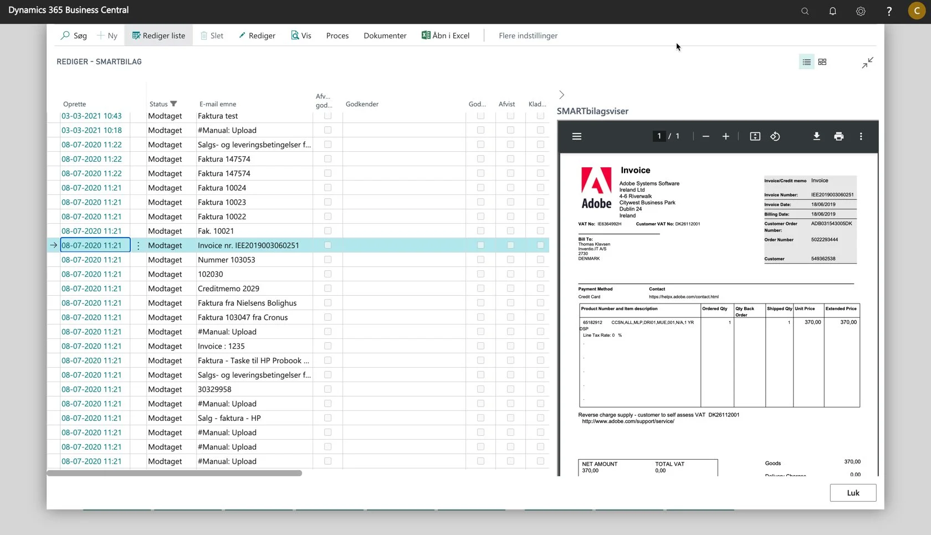
Task: Zoom out the invoice PDF
Action: pyautogui.click(x=705, y=136)
